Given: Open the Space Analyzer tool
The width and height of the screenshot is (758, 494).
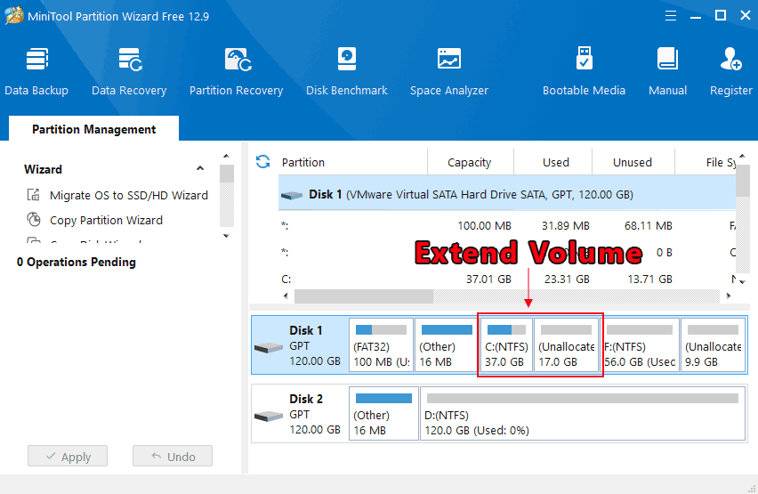Looking at the screenshot, I should click(x=448, y=71).
